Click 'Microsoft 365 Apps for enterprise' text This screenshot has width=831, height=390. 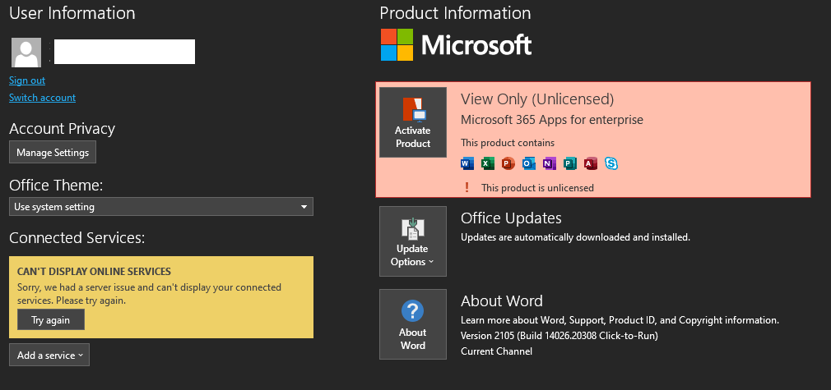click(552, 120)
